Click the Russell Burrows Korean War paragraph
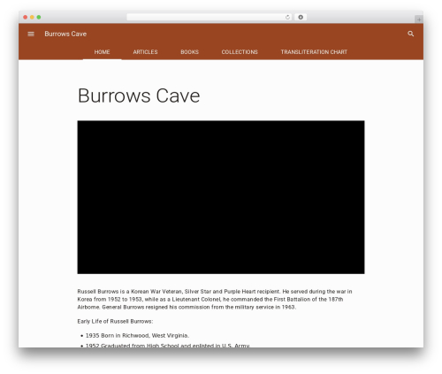Viewport: 442px width, 374px height. [215, 299]
